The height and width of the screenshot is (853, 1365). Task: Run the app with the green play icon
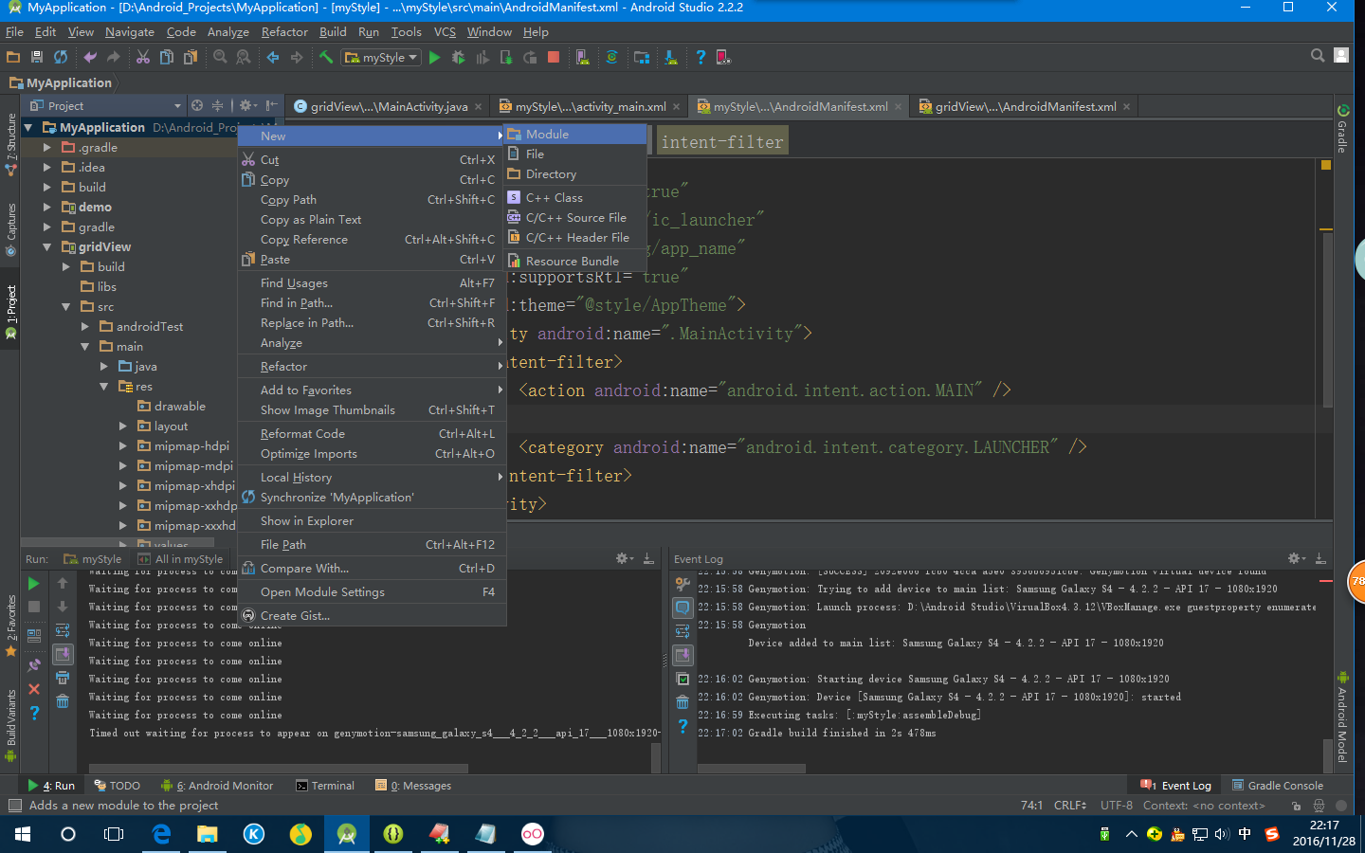(x=434, y=58)
